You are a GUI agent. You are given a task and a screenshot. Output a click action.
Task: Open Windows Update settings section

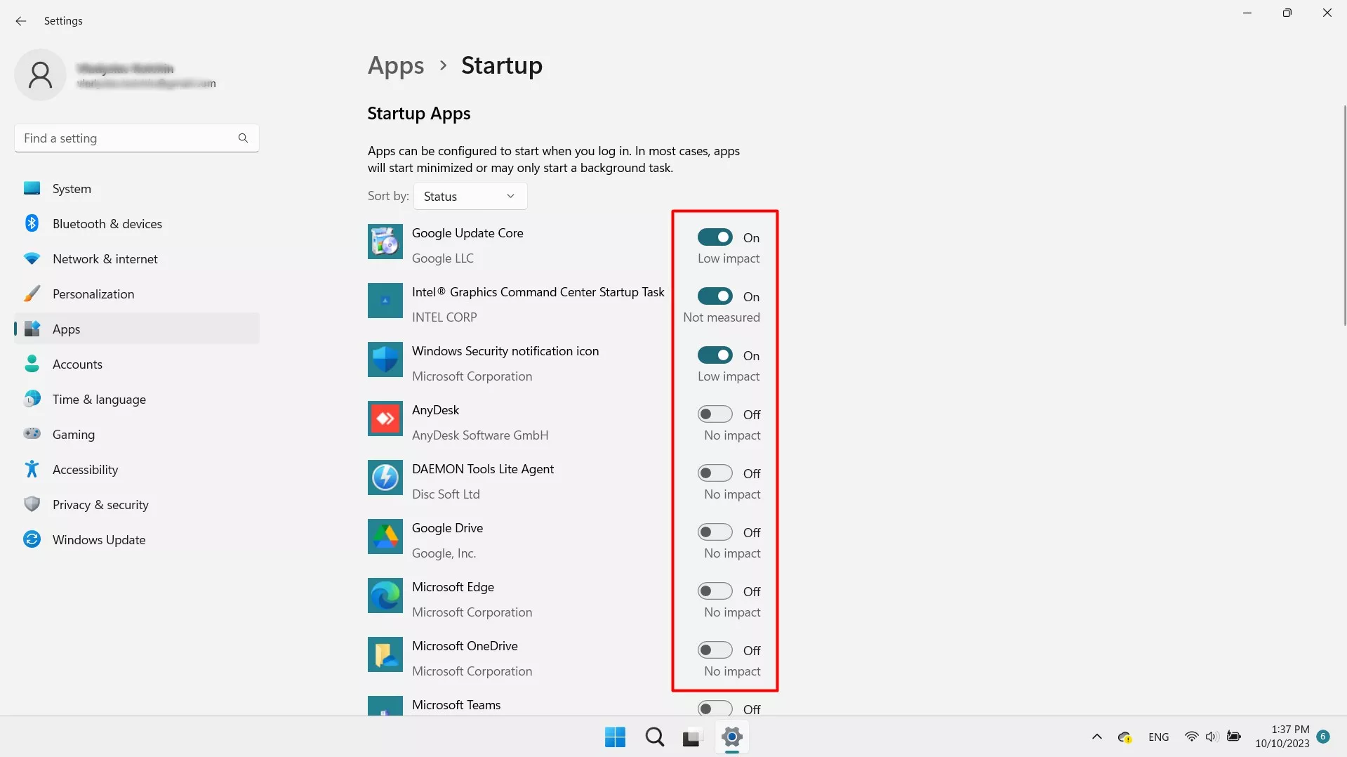tap(99, 540)
